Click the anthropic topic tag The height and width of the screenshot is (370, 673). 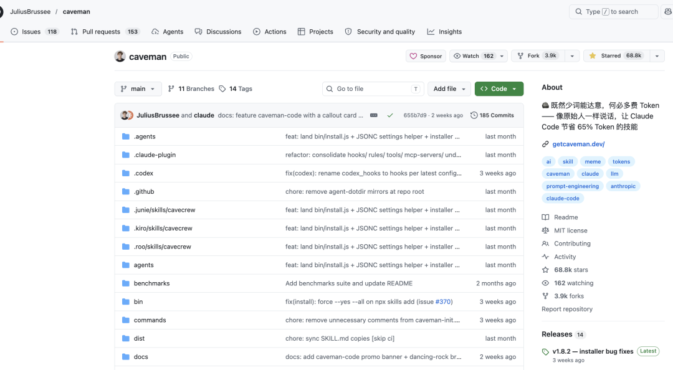click(623, 186)
